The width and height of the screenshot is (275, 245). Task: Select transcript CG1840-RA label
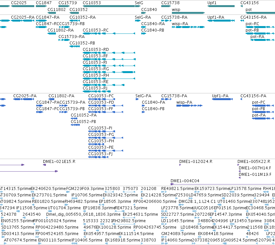pos(153,24)
